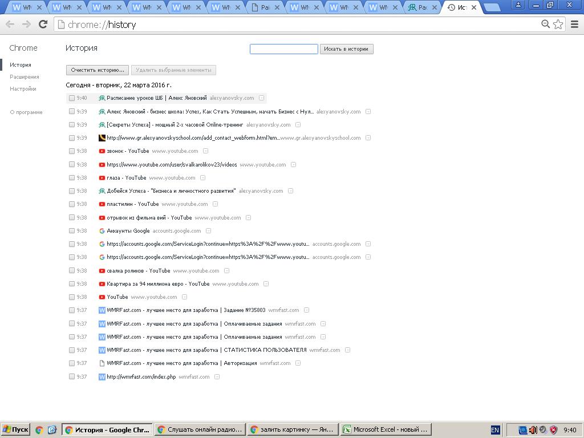The image size is (584, 438).
Task: Click page icon of 'Авторизация' WMRFast entry
Action: pos(102,363)
